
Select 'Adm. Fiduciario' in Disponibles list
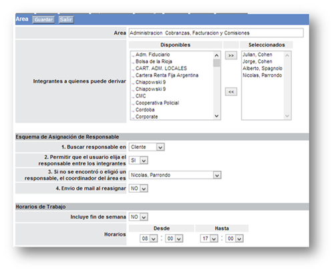pyautogui.click(x=150, y=55)
